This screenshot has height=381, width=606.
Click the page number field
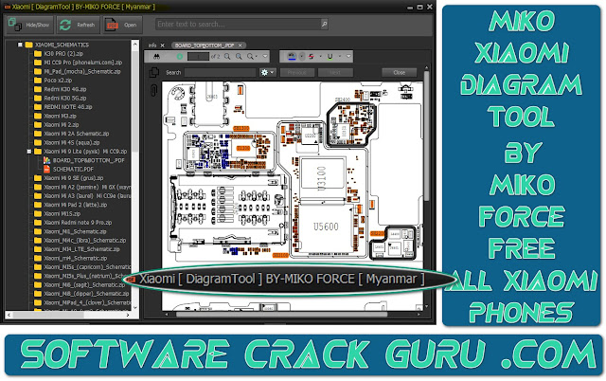pos(198,57)
